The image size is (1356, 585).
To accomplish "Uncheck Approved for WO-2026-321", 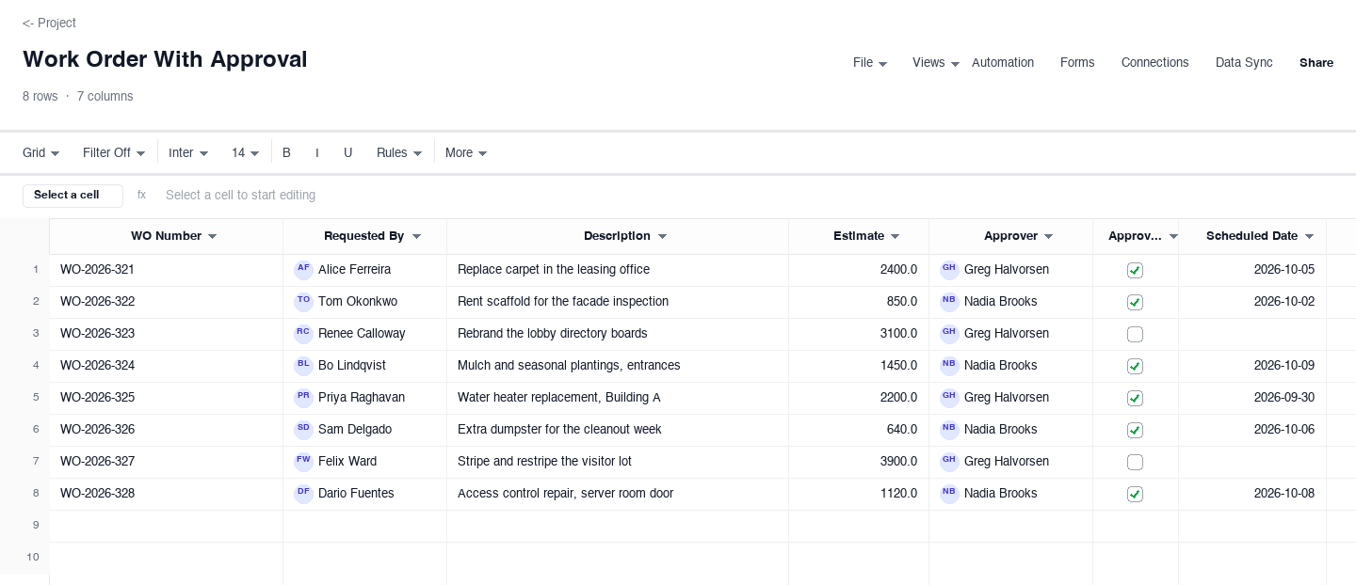I will (1135, 270).
